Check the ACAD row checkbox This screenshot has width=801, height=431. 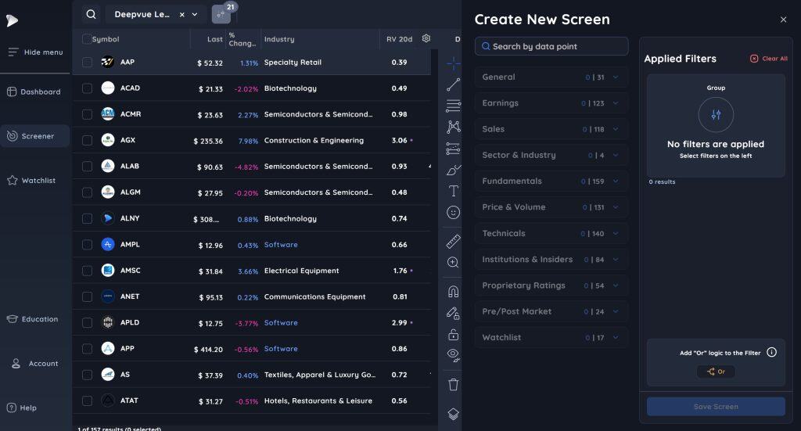click(x=88, y=88)
